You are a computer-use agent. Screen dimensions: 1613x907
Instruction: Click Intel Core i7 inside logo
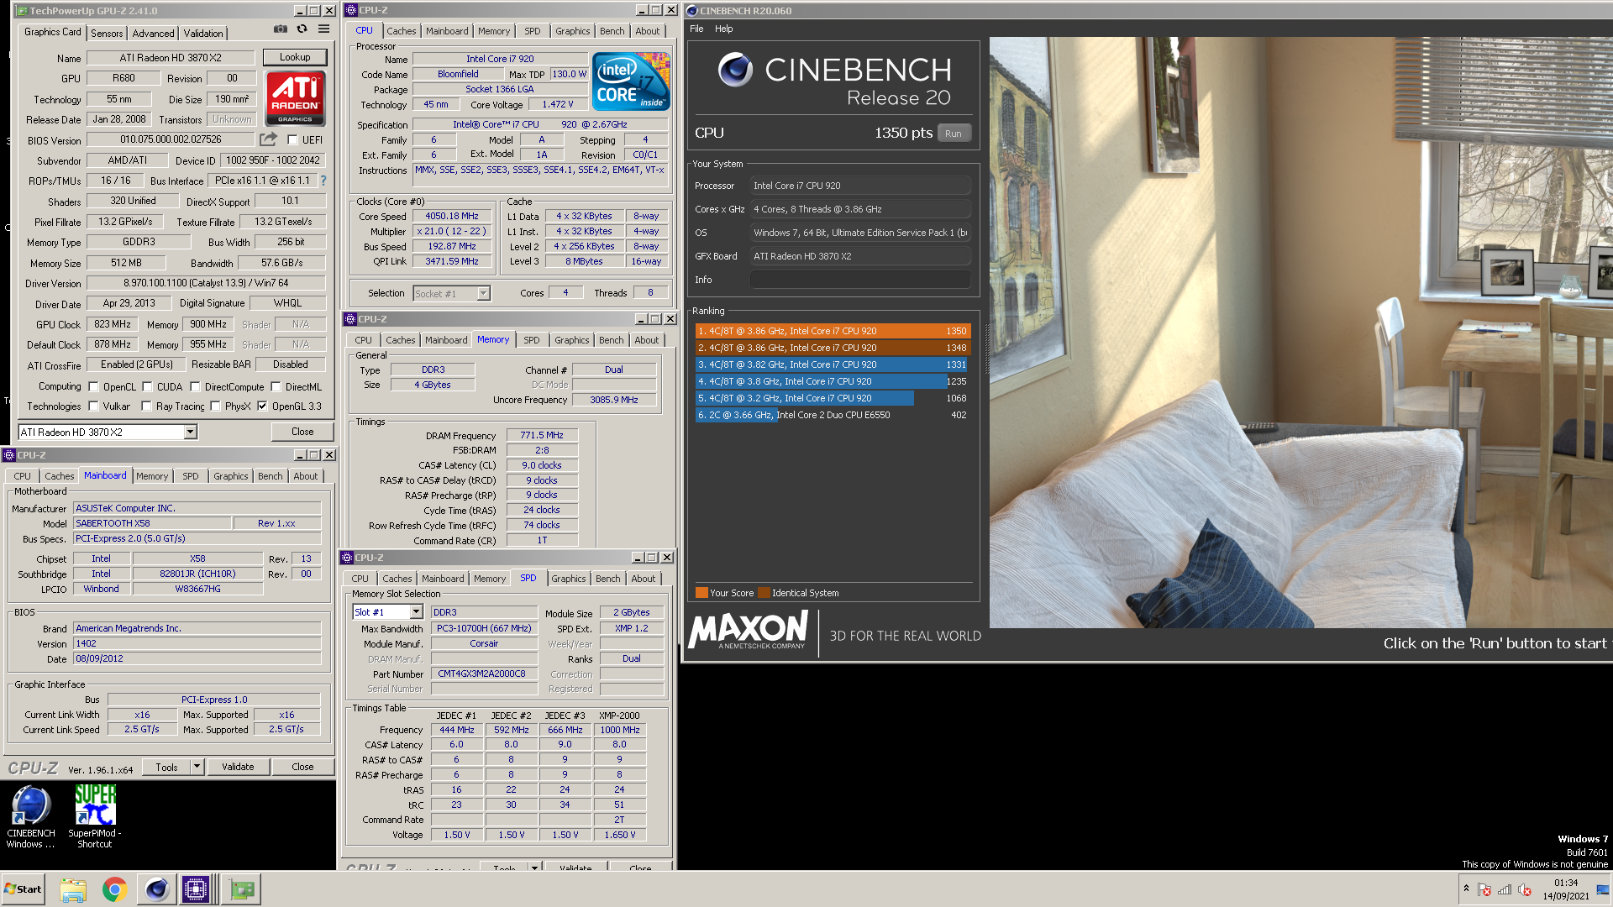point(631,81)
